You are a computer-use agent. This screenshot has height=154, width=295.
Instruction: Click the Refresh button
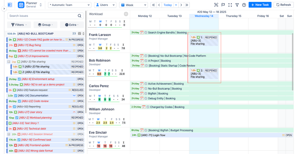pos(283,5)
